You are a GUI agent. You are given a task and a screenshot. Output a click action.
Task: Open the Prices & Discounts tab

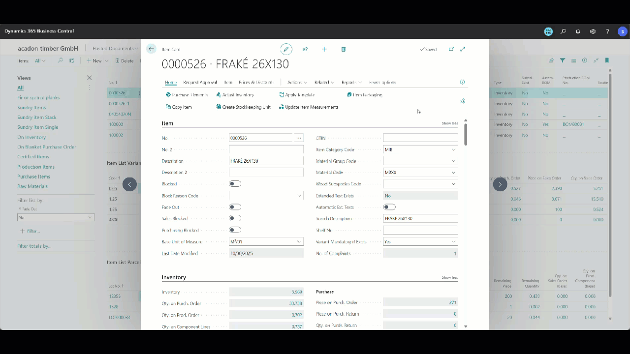pos(256,82)
